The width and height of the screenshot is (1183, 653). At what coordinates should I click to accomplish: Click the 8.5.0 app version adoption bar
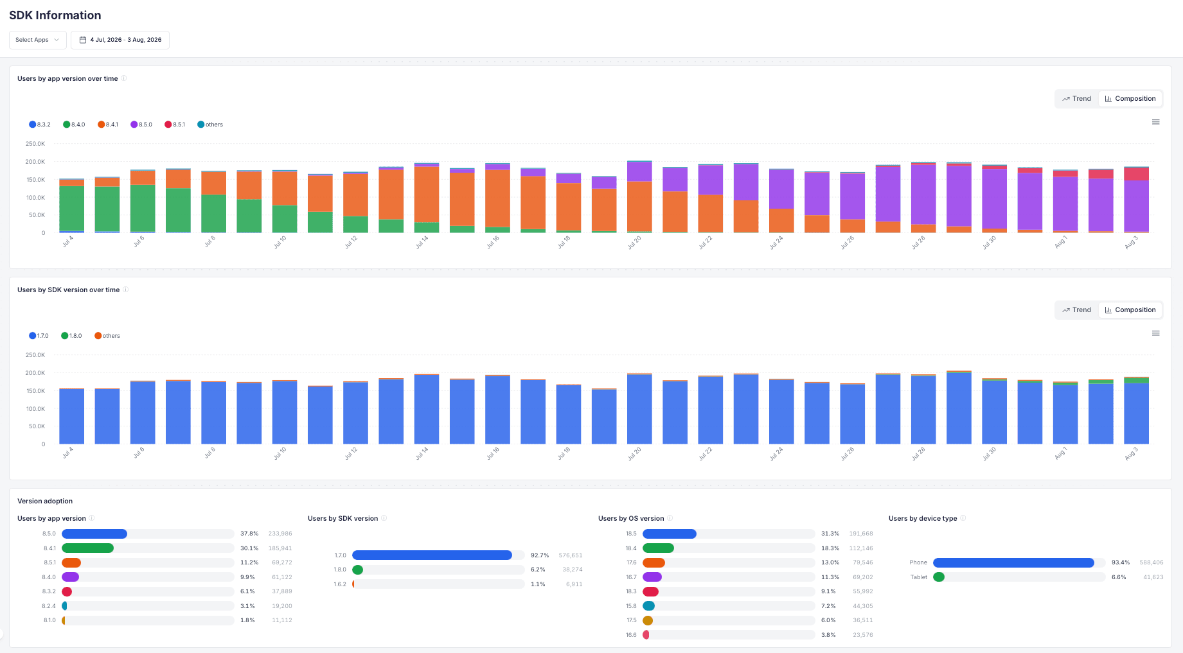(x=94, y=534)
